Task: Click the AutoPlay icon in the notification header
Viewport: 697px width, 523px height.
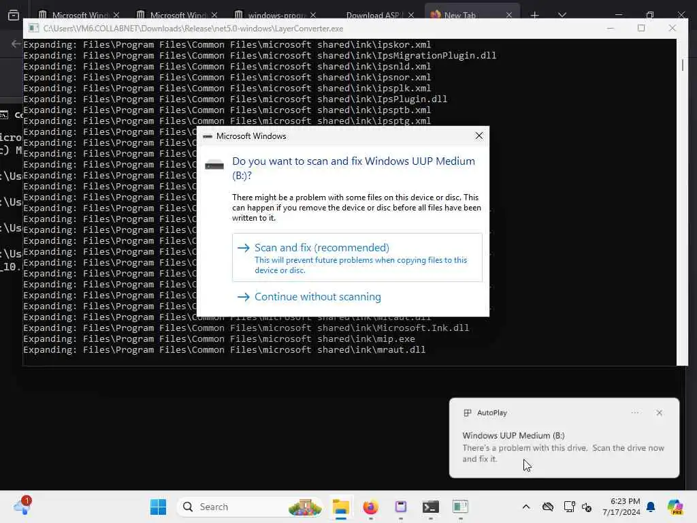Action: [x=467, y=413]
